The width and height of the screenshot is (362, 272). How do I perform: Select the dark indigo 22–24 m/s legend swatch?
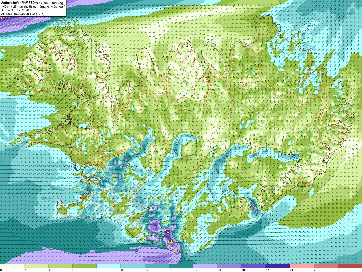tap(277, 266)
